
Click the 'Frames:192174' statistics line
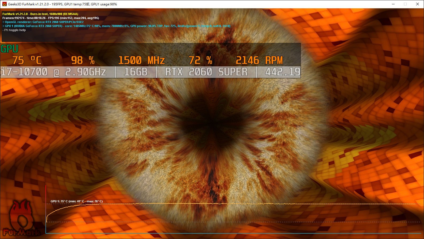pos(51,18)
